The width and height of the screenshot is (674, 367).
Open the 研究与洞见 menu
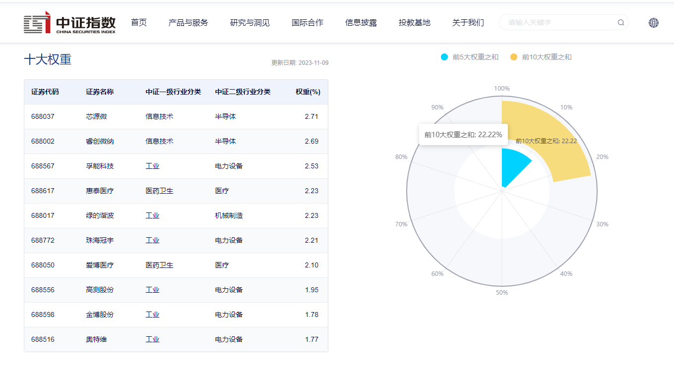249,22
